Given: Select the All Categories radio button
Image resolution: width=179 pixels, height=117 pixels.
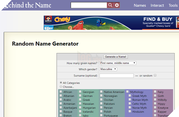Looking at the screenshot, I should tap(61, 83).
